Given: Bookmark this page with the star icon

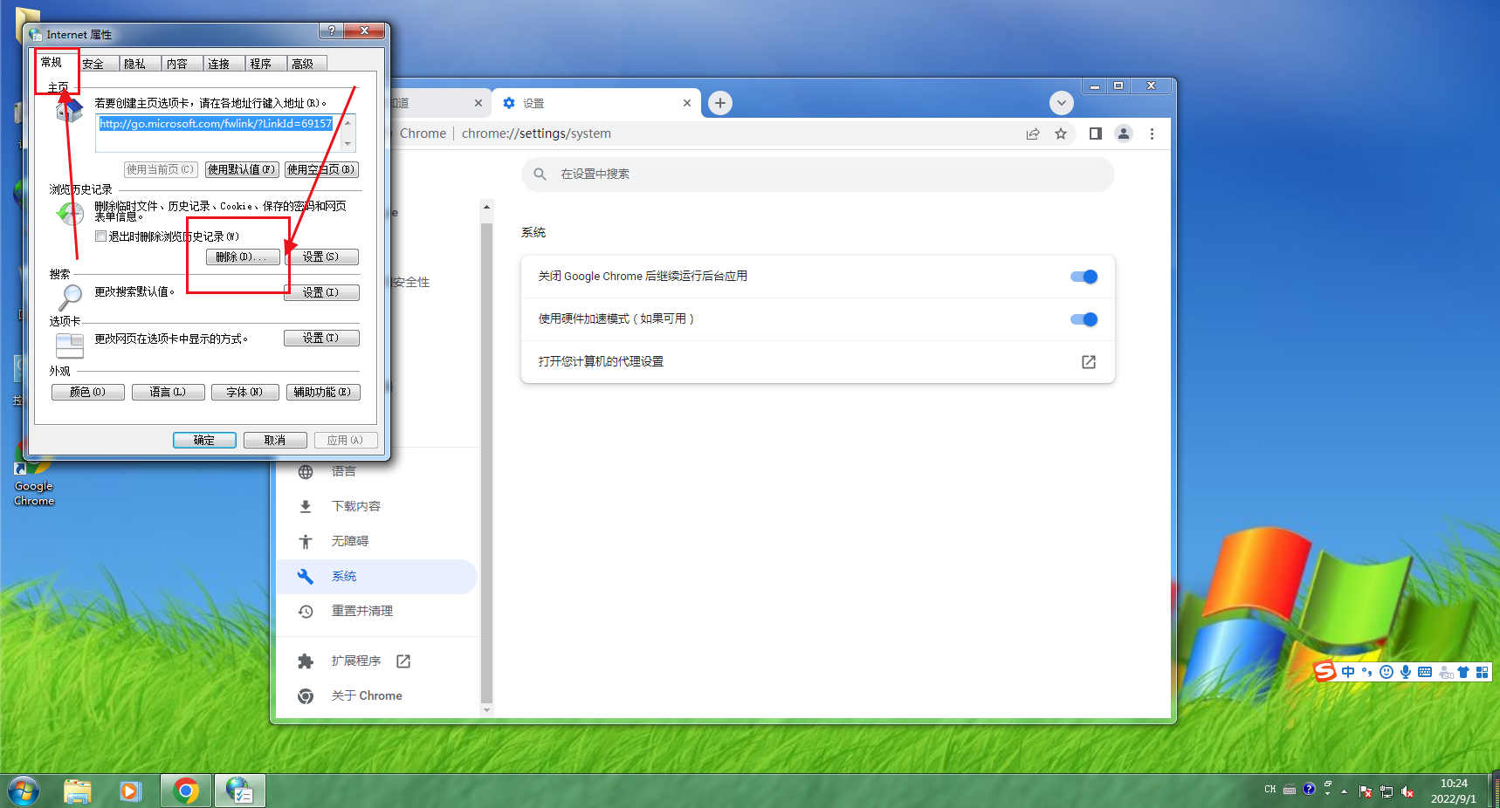Looking at the screenshot, I should [x=1061, y=134].
